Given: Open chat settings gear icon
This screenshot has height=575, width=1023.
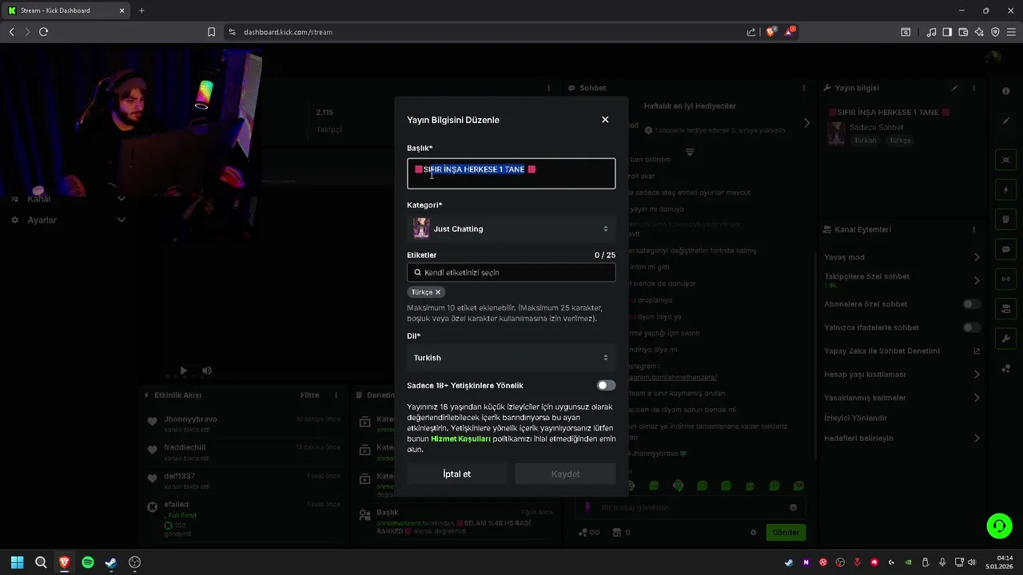Looking at the screenshot, I should point(753,533).
